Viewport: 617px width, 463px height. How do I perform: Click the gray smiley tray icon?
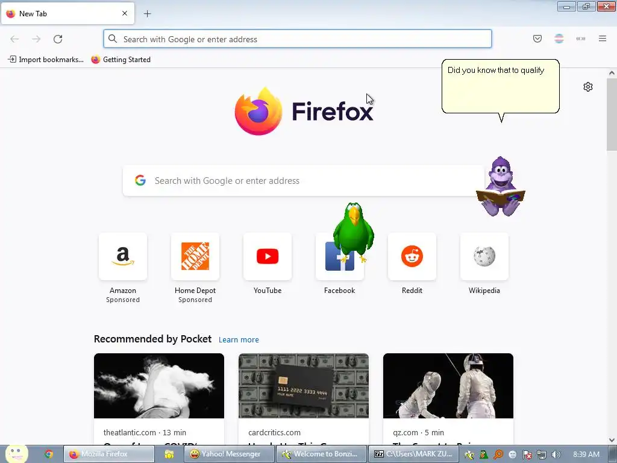point(512,455)
